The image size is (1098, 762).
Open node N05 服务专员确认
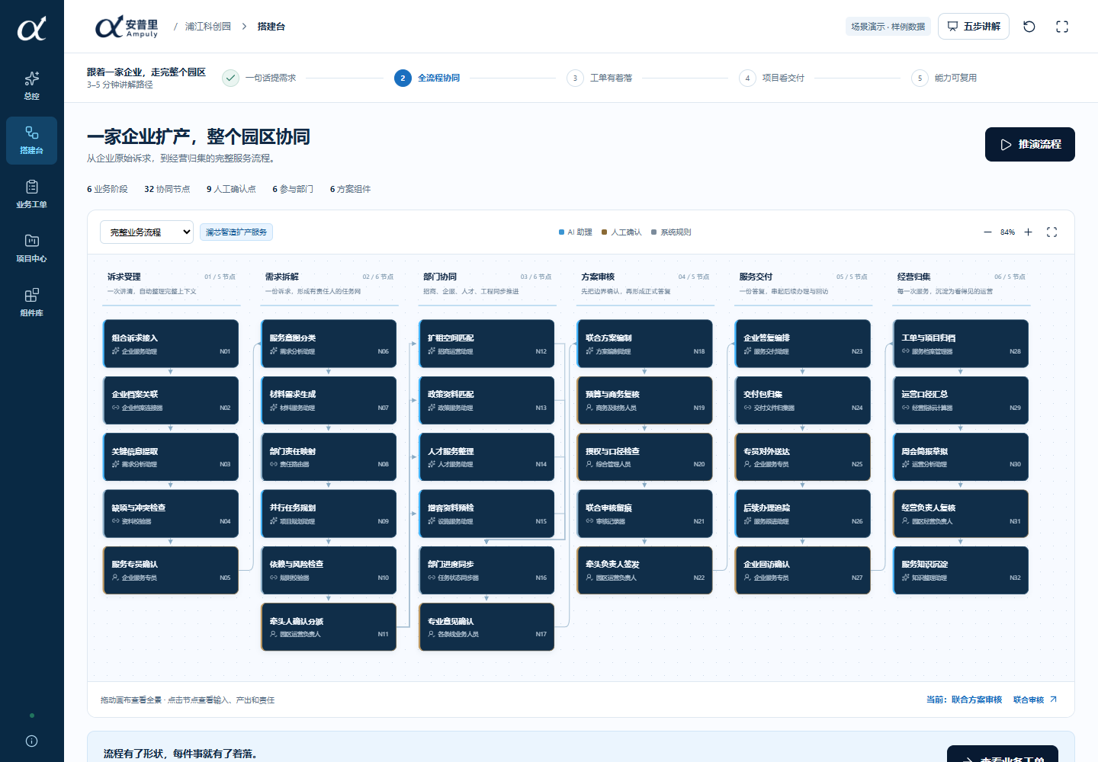[171, 570]
